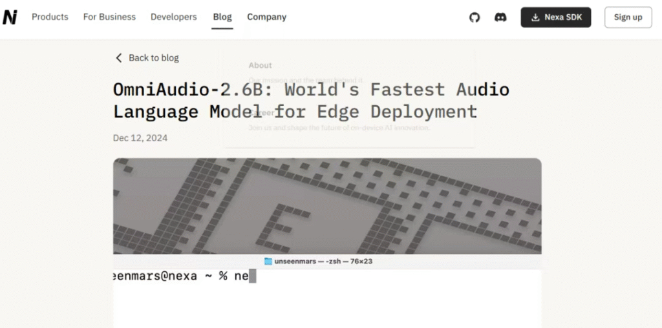
Task: Click the Dec 12, 2024 publish date
Action: coord(140,138)
